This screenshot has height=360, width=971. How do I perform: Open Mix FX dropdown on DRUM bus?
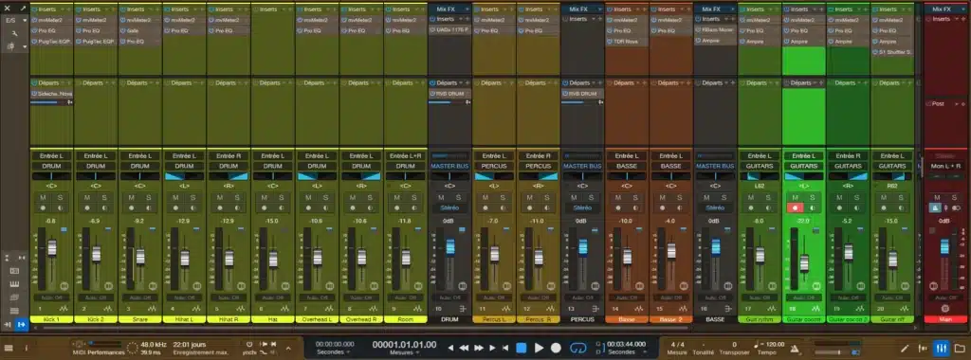coord(467,9)
